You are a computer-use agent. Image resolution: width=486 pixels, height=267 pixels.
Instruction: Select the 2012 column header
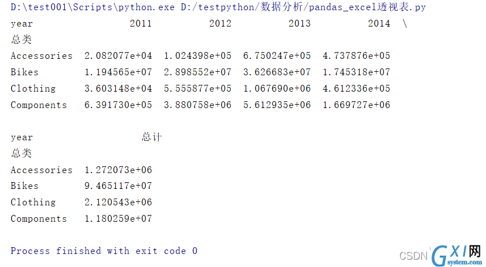[220, 24]
